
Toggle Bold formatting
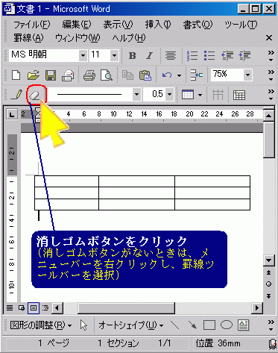133,55
